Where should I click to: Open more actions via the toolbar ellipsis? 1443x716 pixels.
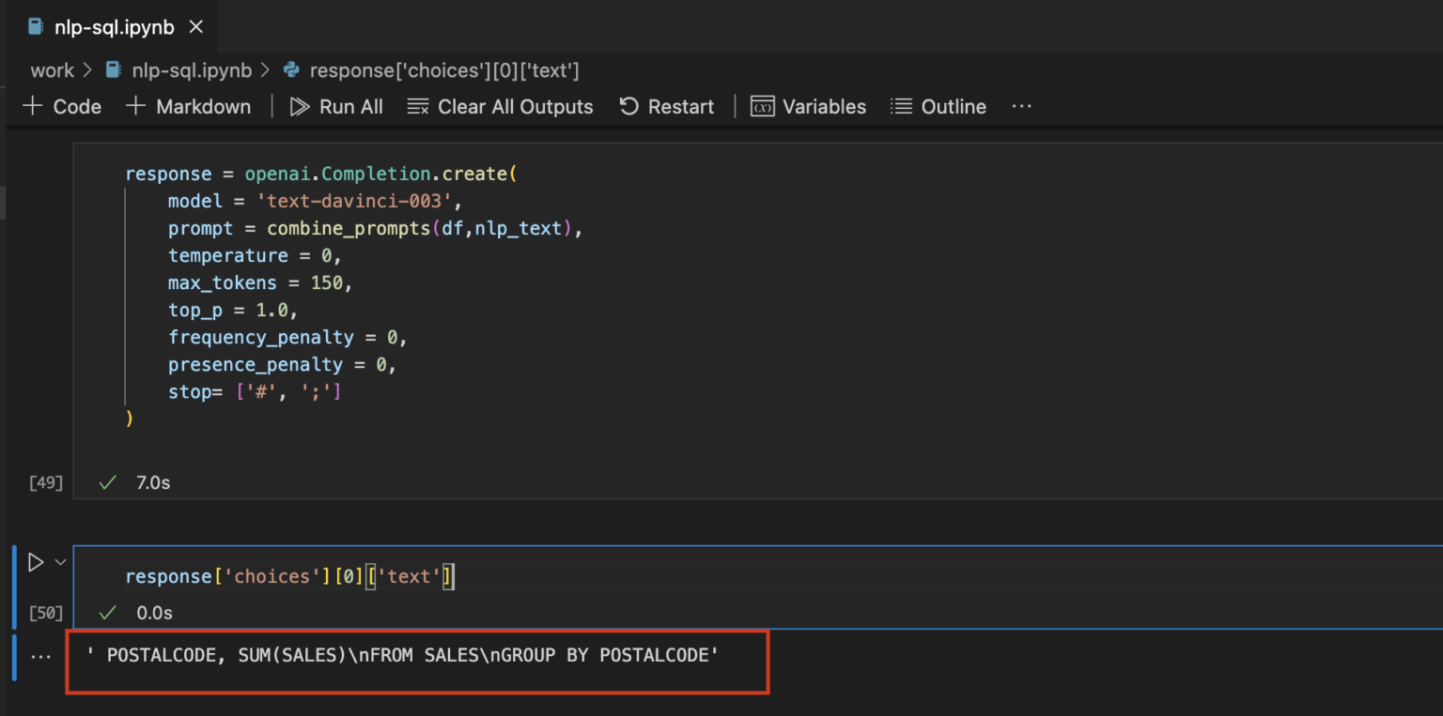coord(1021,106)
